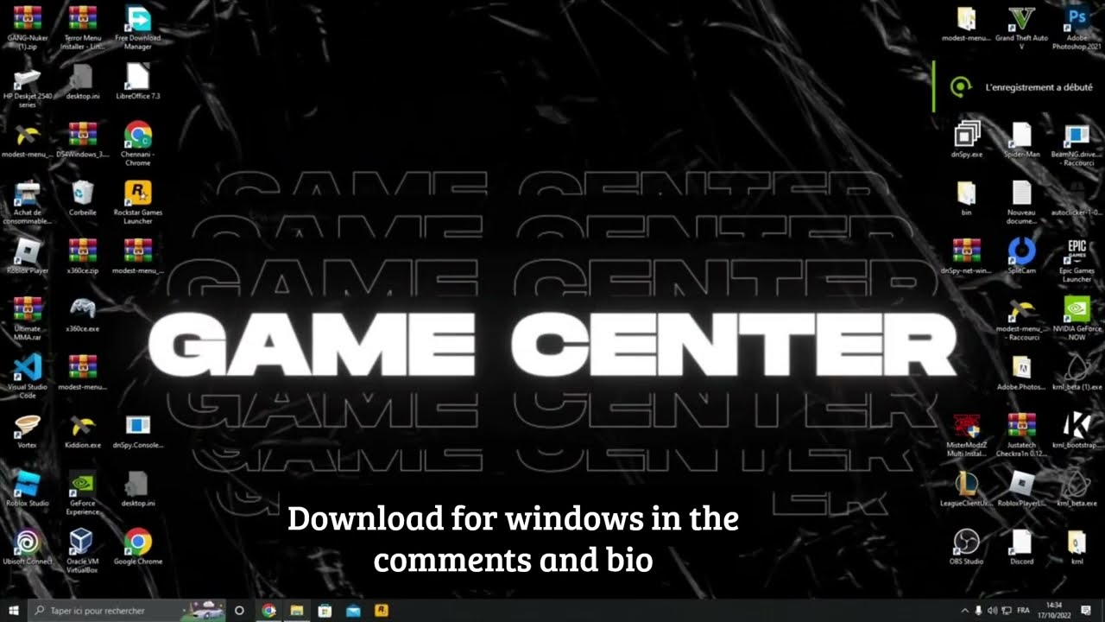
Task: Expand hidden system tray icons chevron
Action: point(965,611)
